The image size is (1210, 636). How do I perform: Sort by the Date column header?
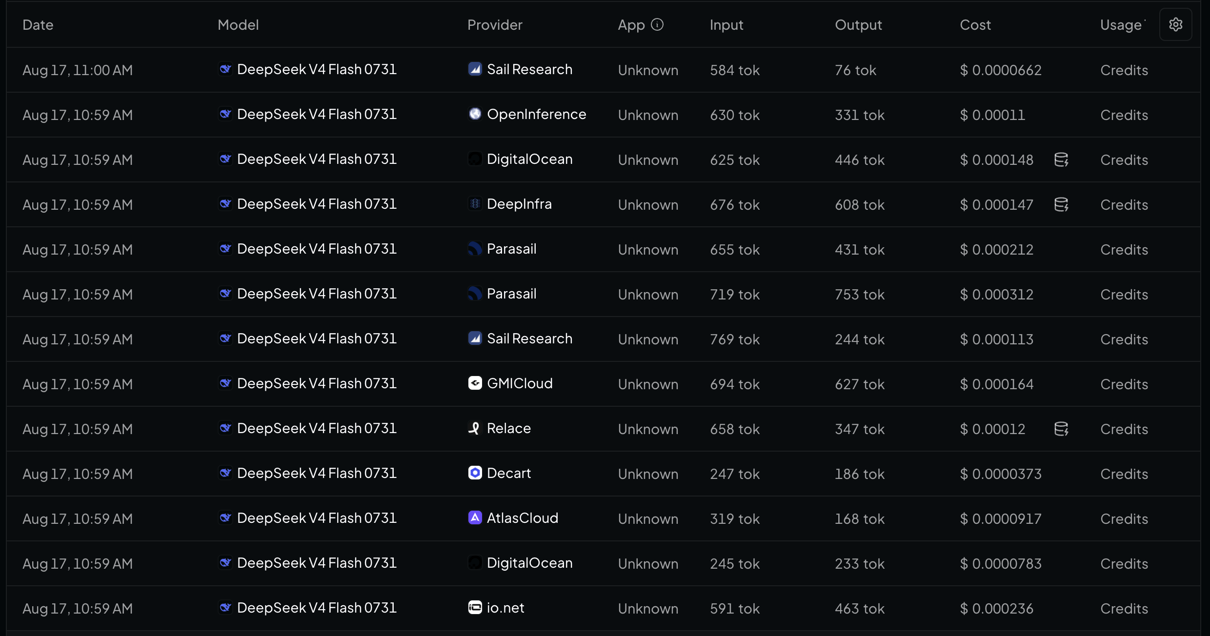pos(38,25)
